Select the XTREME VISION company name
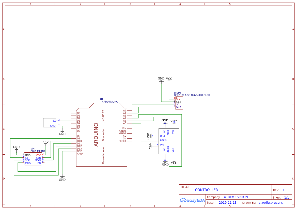Screen dimensions: 297x210 236,197
